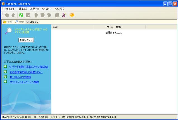Click the grayed-out Back arrow toolbar icon
The image size is (178, 120).
[7, 15]
